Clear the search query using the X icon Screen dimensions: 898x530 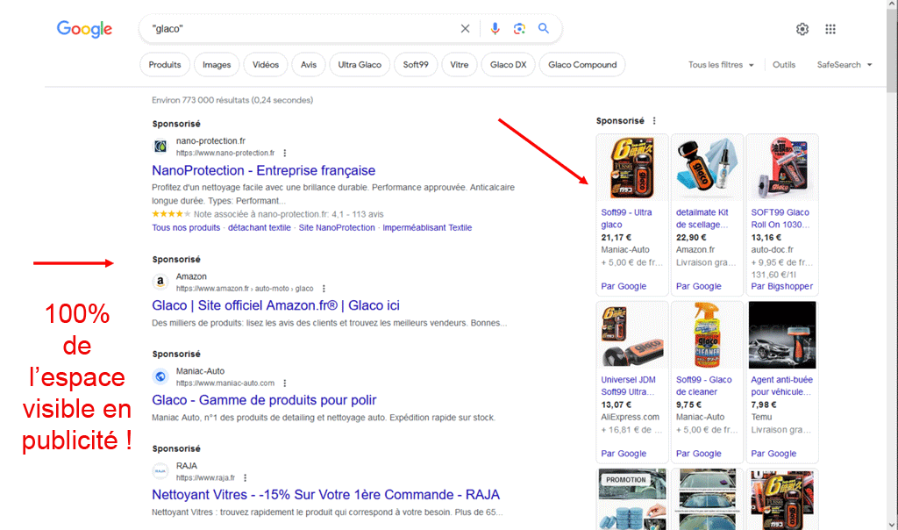pos(465,28)
